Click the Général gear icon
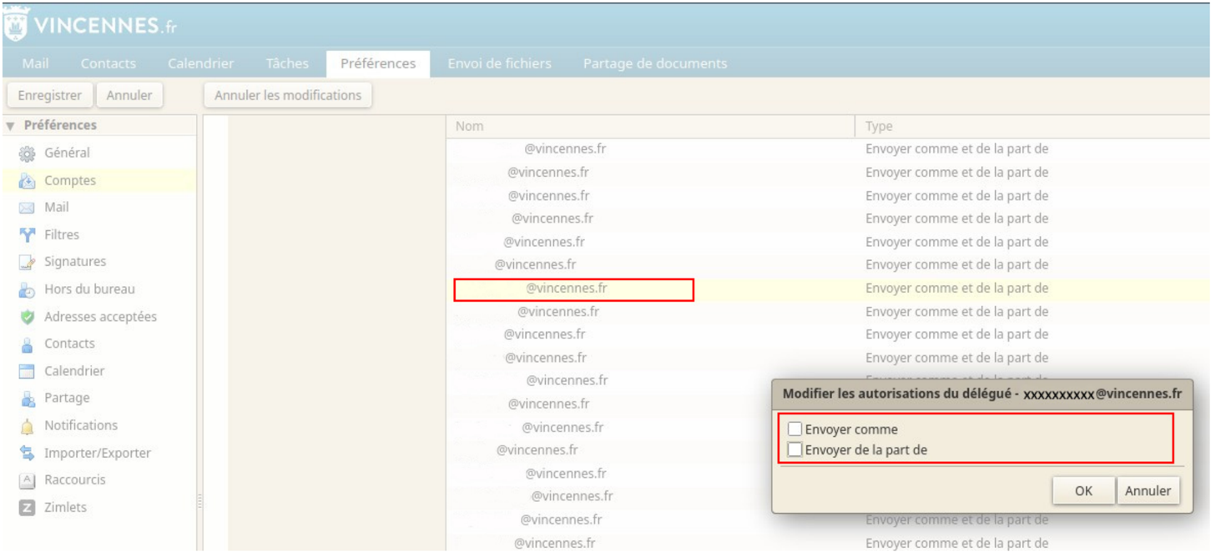The height and width of the screenshot is (552, 1211). (27, 153)
